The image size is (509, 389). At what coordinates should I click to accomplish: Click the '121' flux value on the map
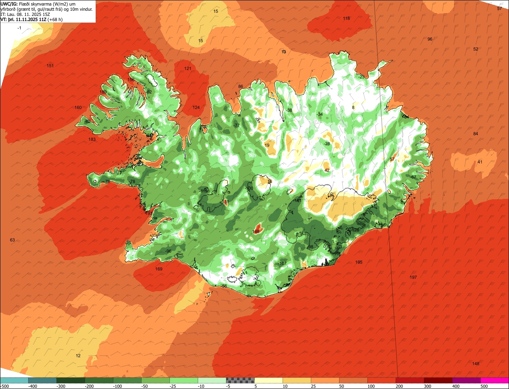click(x=188, y=69)
